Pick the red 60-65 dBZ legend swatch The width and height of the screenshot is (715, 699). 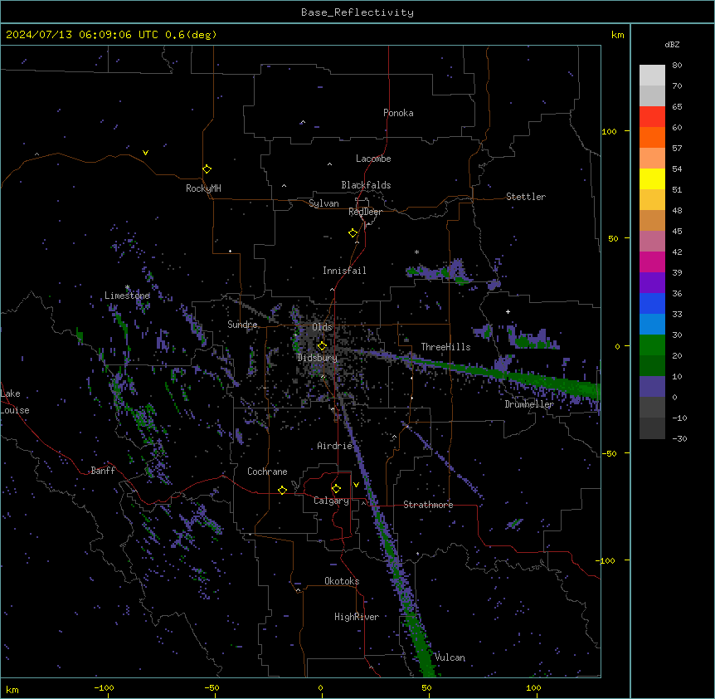click(652, 117)
